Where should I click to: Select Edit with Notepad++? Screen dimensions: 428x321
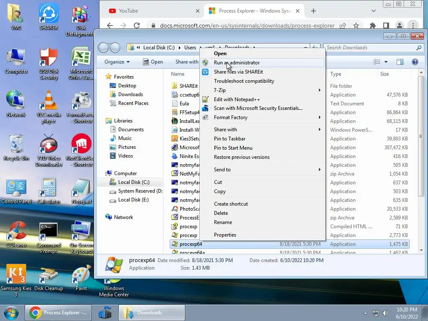(262, 99)
